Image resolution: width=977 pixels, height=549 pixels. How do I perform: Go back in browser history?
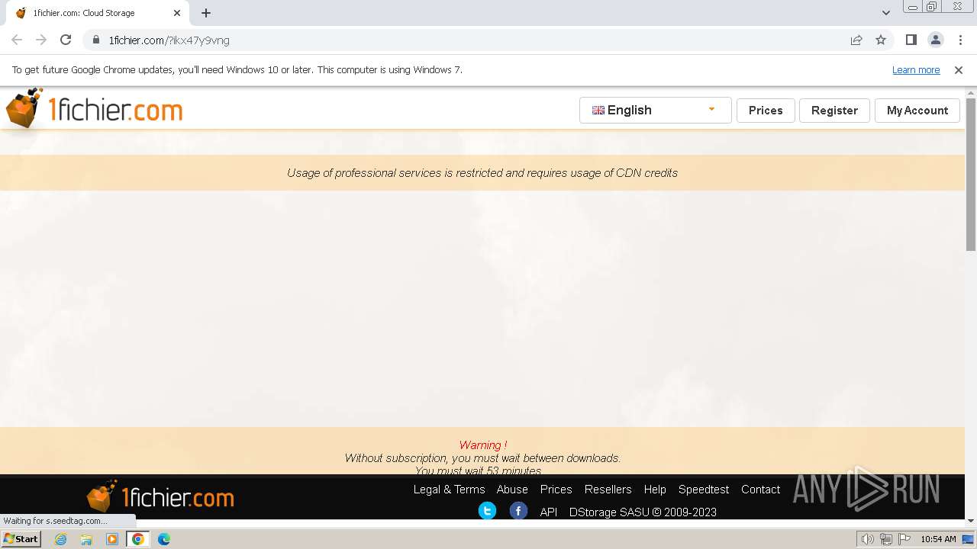click(x=17, y=40)
